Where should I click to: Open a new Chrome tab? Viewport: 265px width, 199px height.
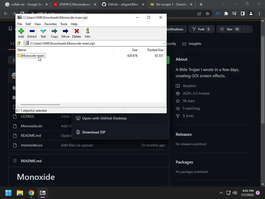coord(201,4)
